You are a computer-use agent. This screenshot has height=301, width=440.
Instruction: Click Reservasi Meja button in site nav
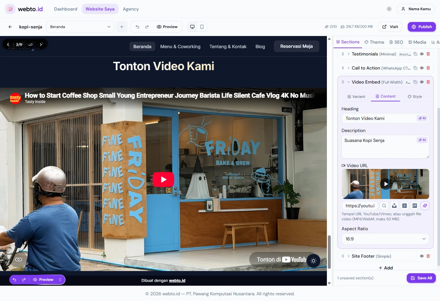pos(297,46)
